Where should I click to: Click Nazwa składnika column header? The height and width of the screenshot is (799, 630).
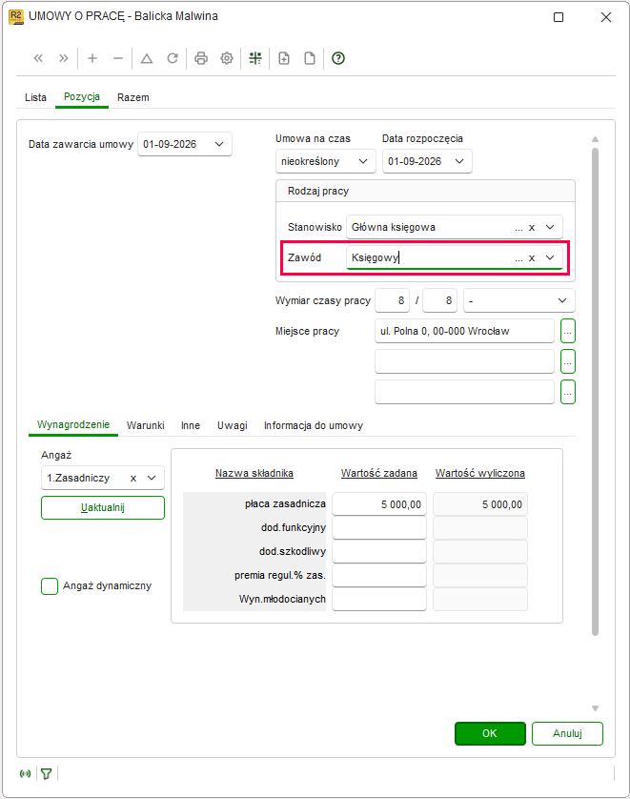coord(254,473)
